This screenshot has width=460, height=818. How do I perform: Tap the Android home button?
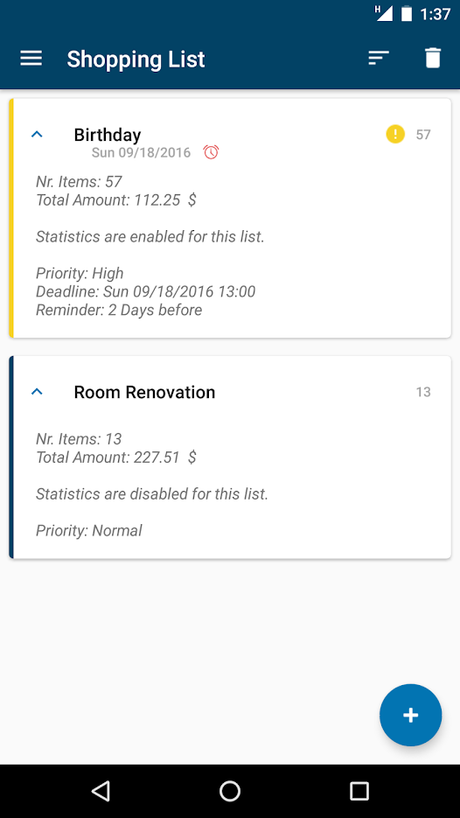point(230,791)
